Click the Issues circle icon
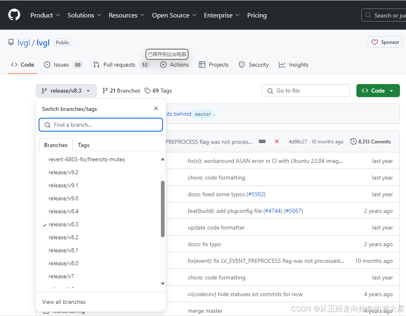The image size is (406, 316). [x=47, y=65]
